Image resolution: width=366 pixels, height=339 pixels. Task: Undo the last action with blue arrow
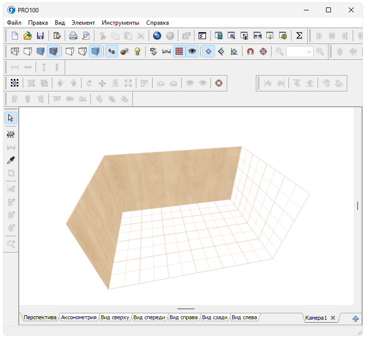coord(157,36)
